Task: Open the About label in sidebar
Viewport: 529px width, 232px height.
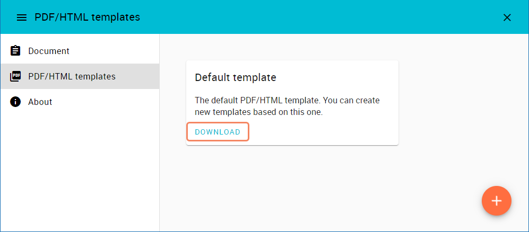Action: 40,102
